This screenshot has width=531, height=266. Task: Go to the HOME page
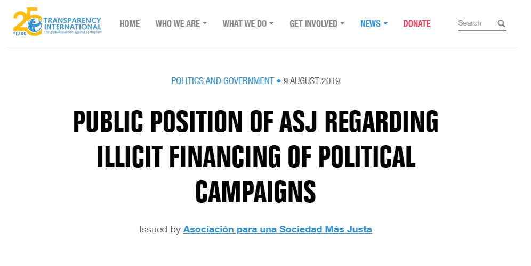pos(130,23)
